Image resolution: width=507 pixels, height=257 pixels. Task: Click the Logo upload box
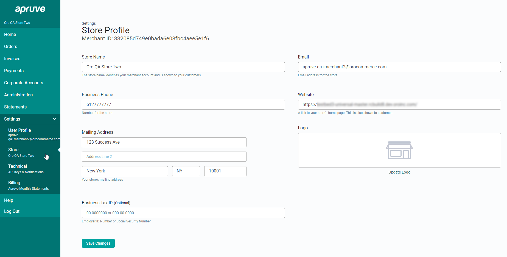pyautogui.click(x=399, y=150)
